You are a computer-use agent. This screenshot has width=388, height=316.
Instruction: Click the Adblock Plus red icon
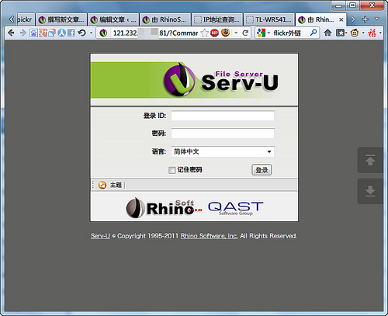point(214,33)
